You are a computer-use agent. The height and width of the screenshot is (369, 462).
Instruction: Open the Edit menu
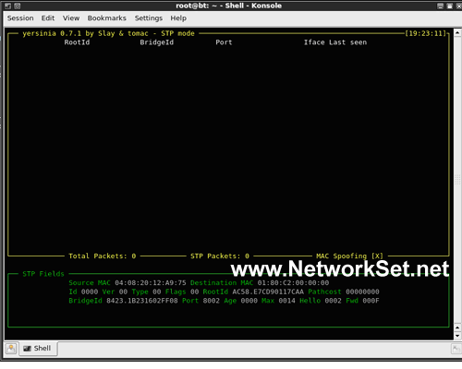(x=48, y=18)
